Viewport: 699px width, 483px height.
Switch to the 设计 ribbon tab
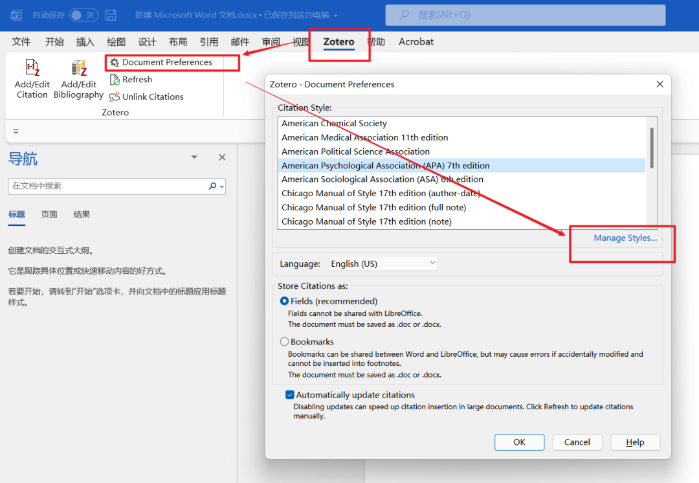[x=147, y=42]
